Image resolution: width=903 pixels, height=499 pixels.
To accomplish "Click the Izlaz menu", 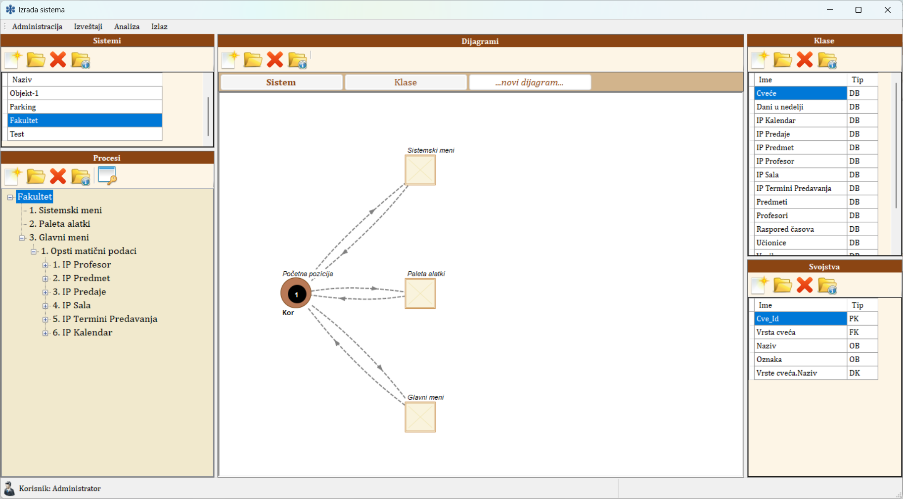I will coord(159,27).
